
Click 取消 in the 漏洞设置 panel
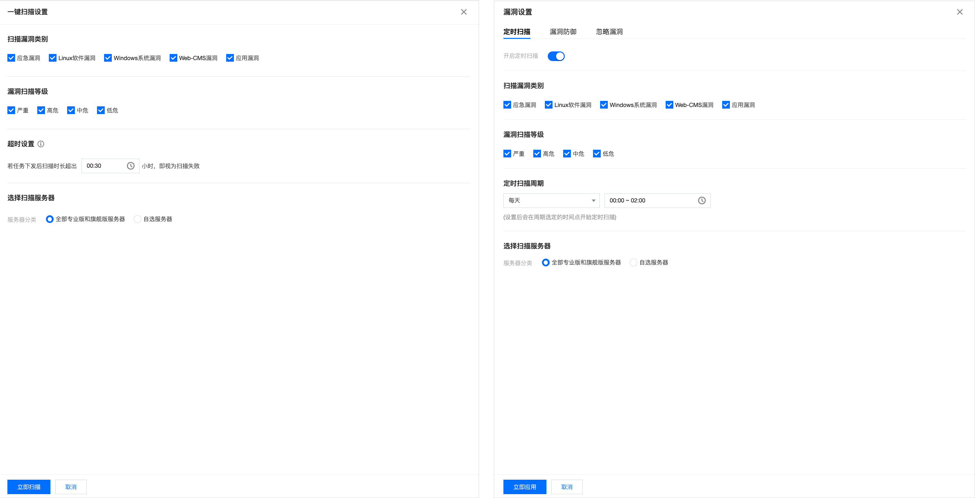567,487
